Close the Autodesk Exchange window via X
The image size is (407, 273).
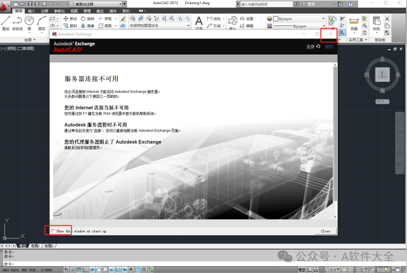pyautogui.click(x=330, y=34)
